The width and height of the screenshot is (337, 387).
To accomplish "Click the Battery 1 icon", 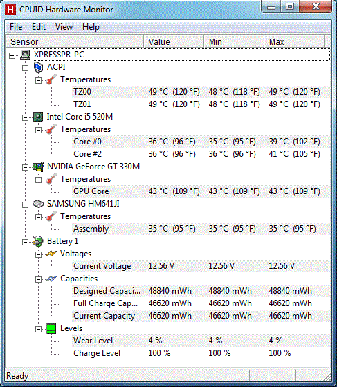I will point(38,241).
